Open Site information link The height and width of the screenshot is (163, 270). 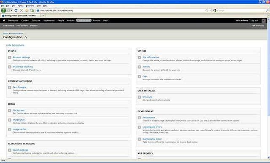(151, 57)
